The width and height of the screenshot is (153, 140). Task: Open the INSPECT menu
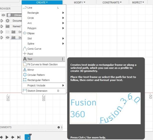(138, 2)
